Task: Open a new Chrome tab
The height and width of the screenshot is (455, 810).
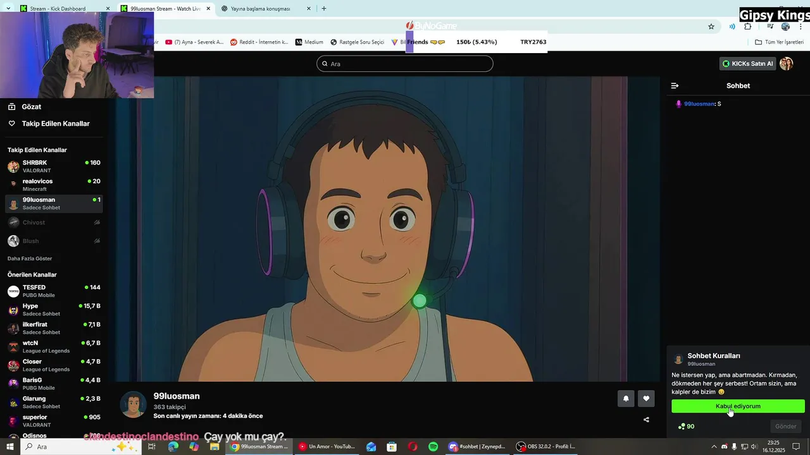Action: click(324, 9)
